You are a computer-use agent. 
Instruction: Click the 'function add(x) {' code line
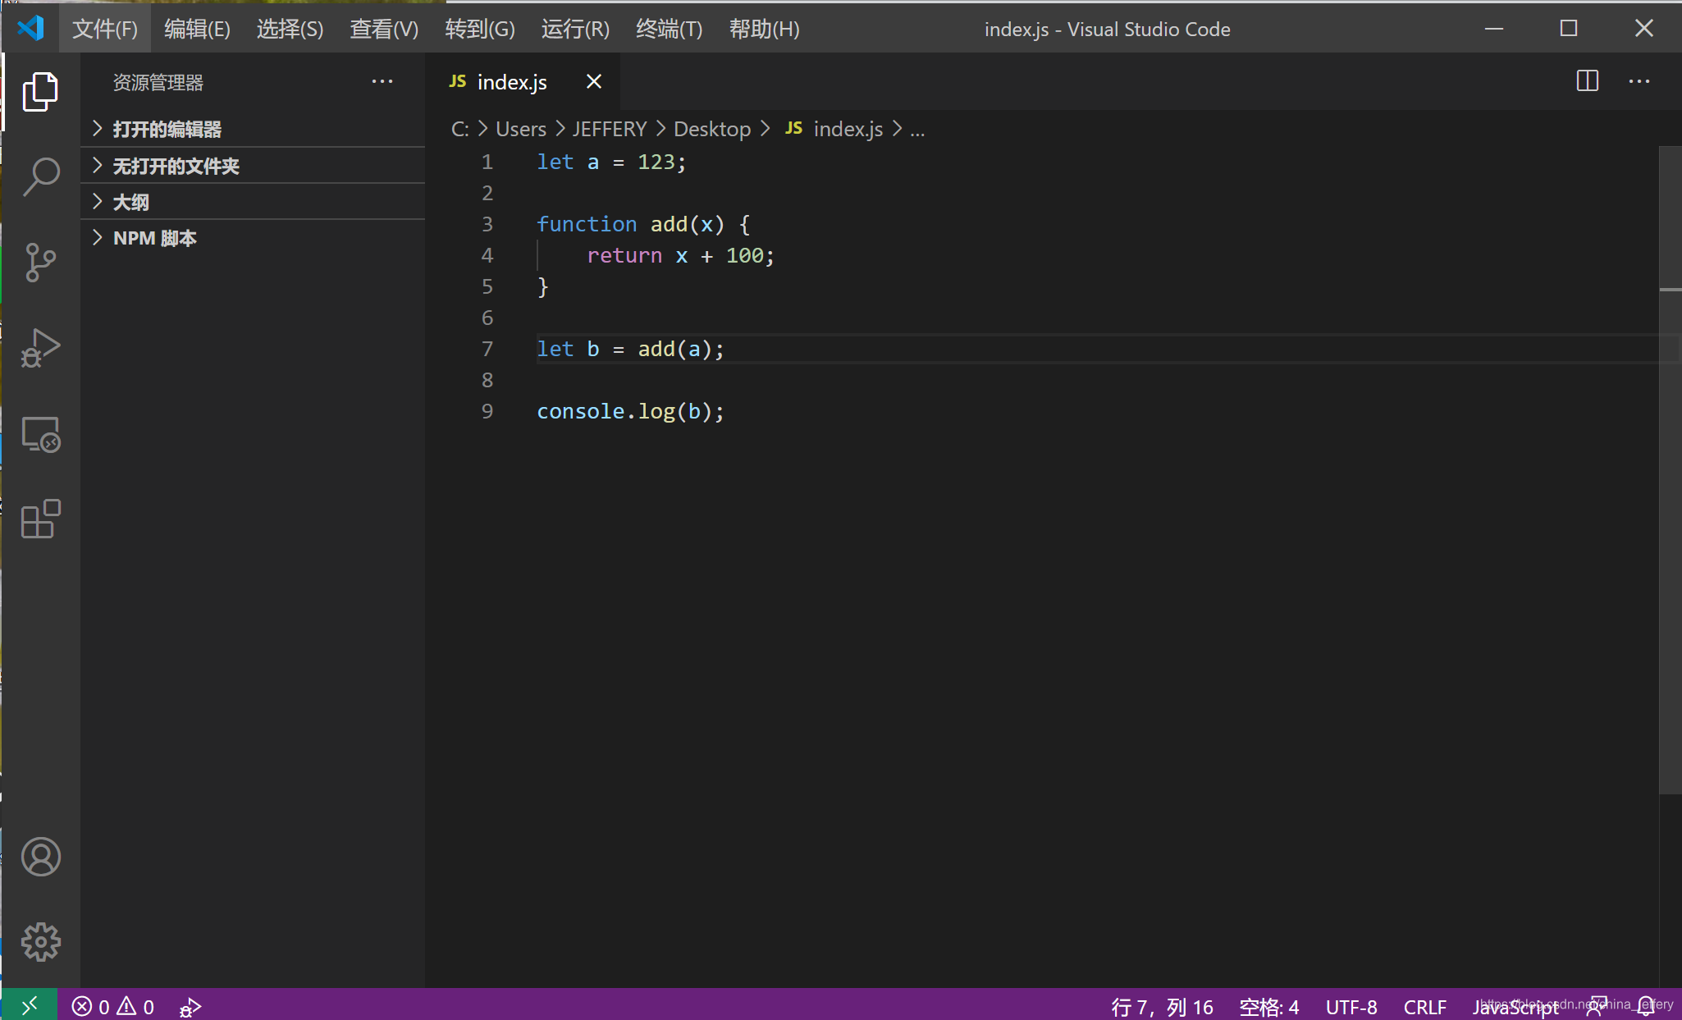click(x=643, y=224)
